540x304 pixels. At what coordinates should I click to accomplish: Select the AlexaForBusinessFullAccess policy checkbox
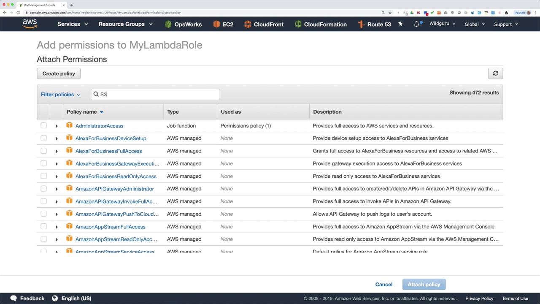(43, 151)
